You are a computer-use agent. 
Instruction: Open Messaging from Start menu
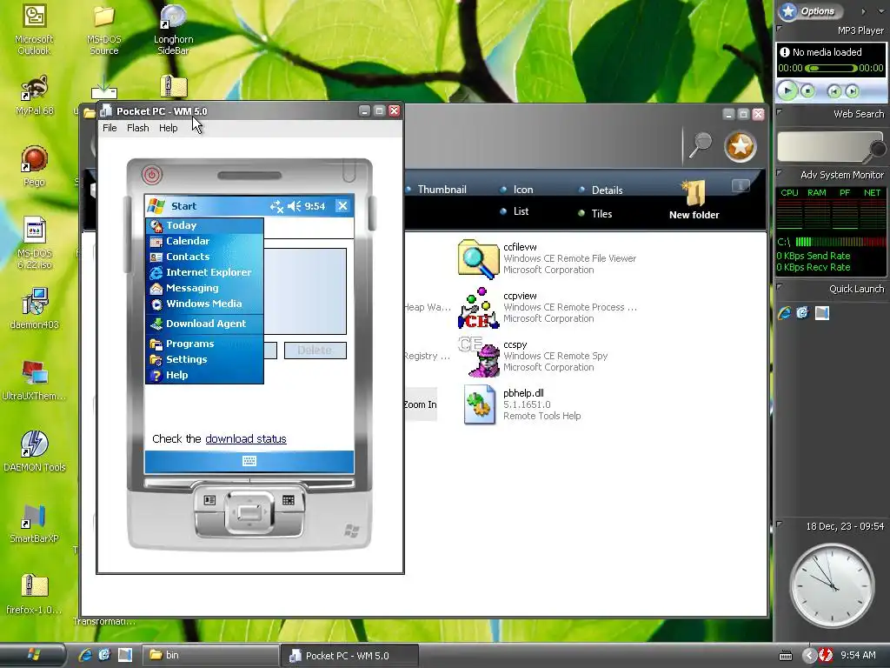point(205,288)
